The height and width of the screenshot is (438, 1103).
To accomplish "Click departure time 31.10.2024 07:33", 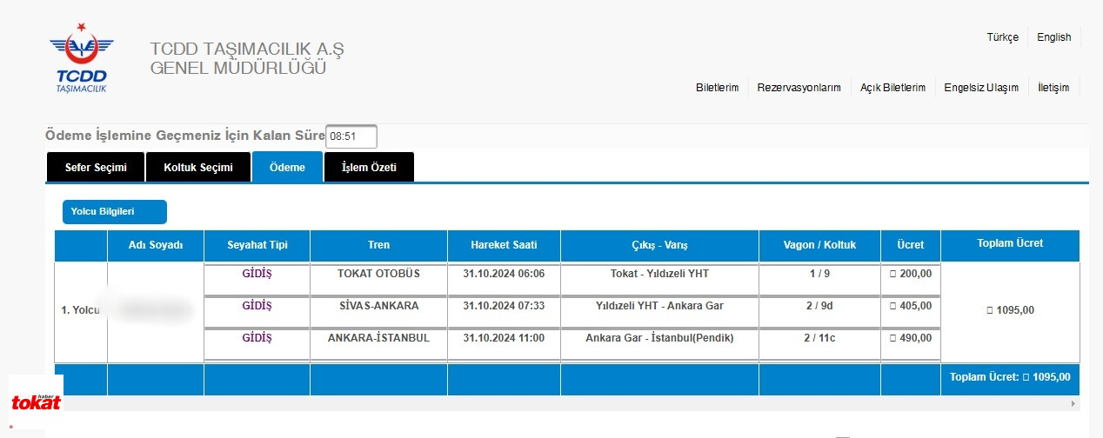I will [x=504, y=306].
